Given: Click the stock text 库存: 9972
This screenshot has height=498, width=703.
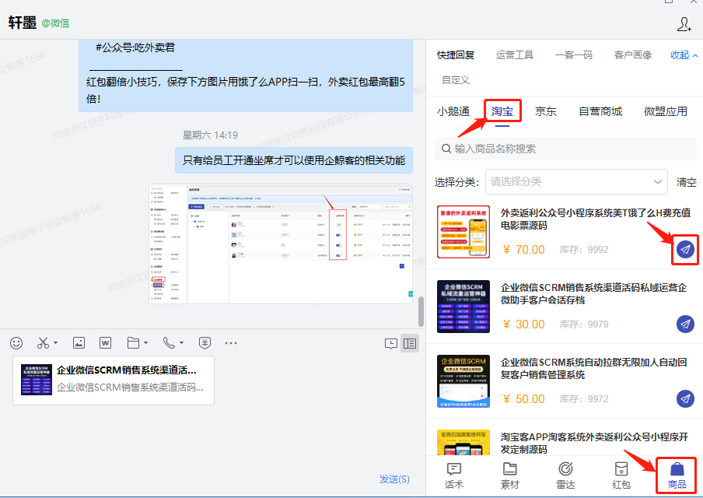Looking at the screenshot, I should [584, 399].
